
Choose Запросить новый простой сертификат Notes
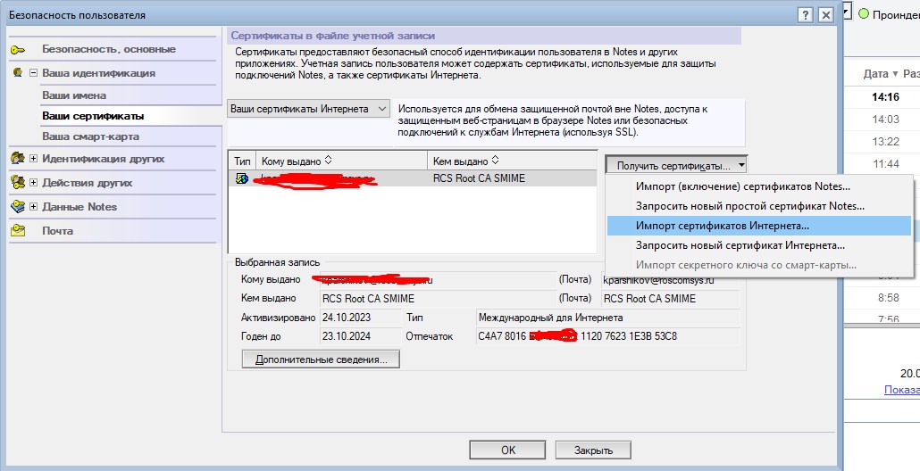point(759,206)
